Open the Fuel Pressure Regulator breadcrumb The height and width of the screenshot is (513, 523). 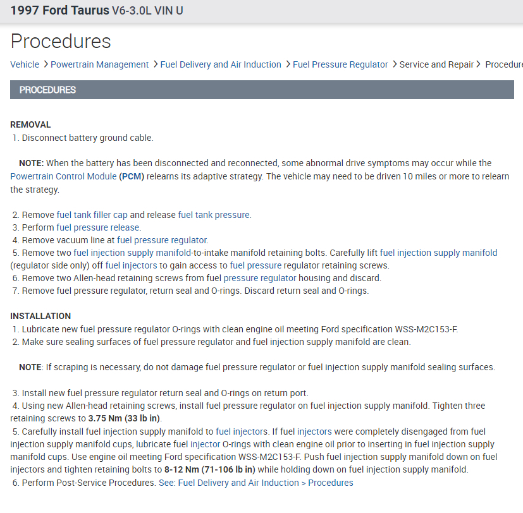(340, 64)
